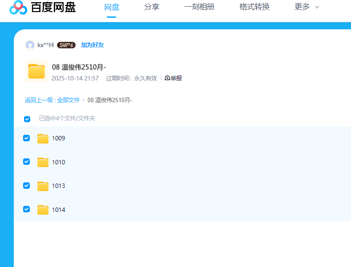Switch to the 分享 tab

pyautogui.click(x=152, y=7)
